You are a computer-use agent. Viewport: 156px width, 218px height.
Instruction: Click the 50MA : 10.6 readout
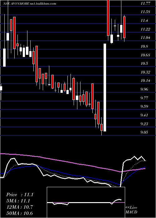pyautogui.click(x=20, y=213)
